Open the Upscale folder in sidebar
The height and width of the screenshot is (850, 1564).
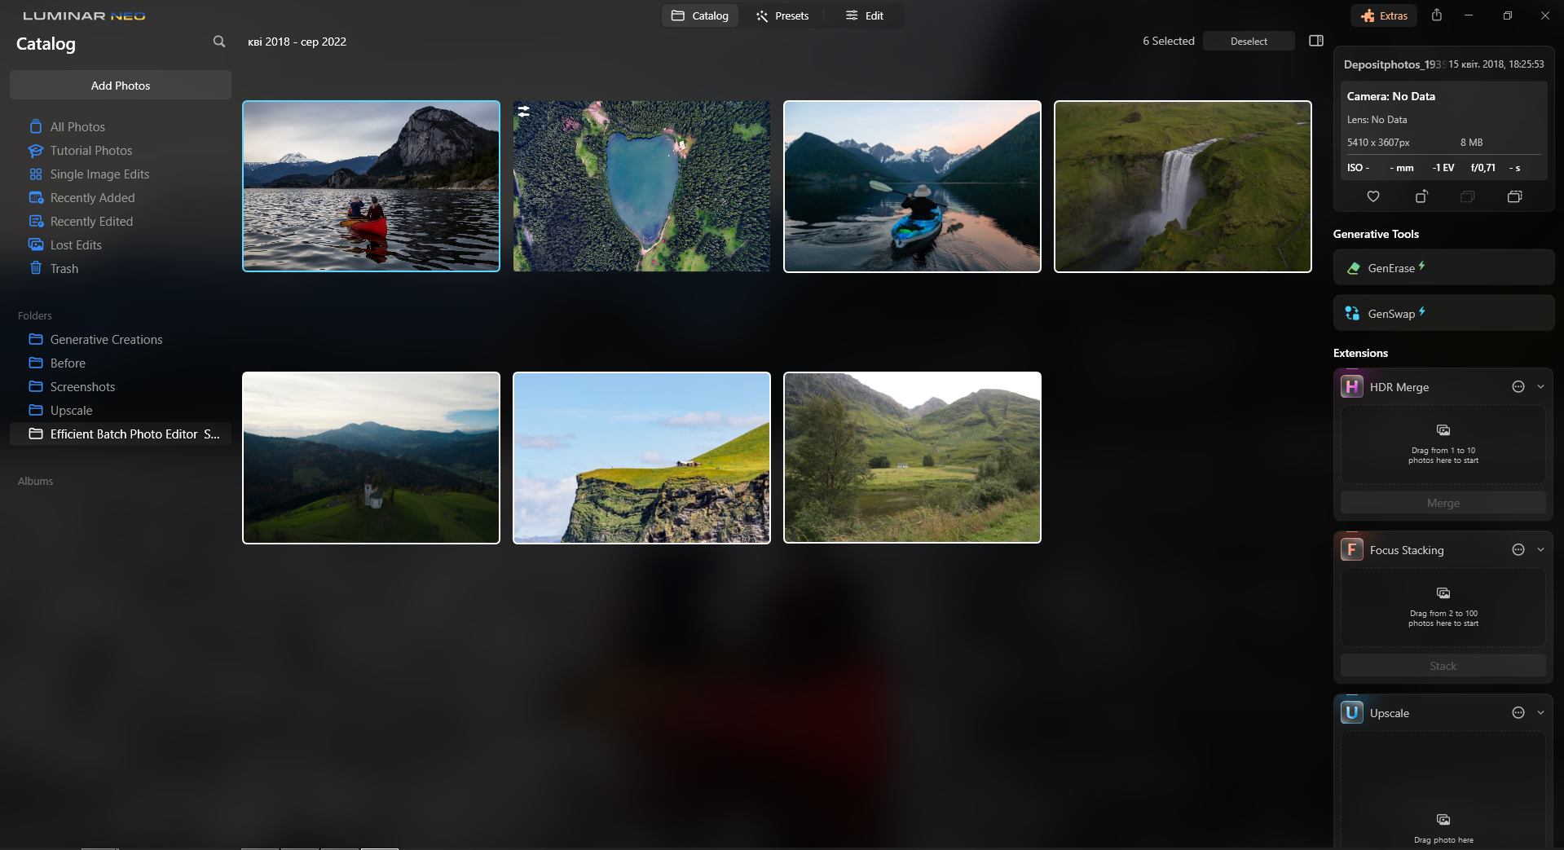[71, 411]
